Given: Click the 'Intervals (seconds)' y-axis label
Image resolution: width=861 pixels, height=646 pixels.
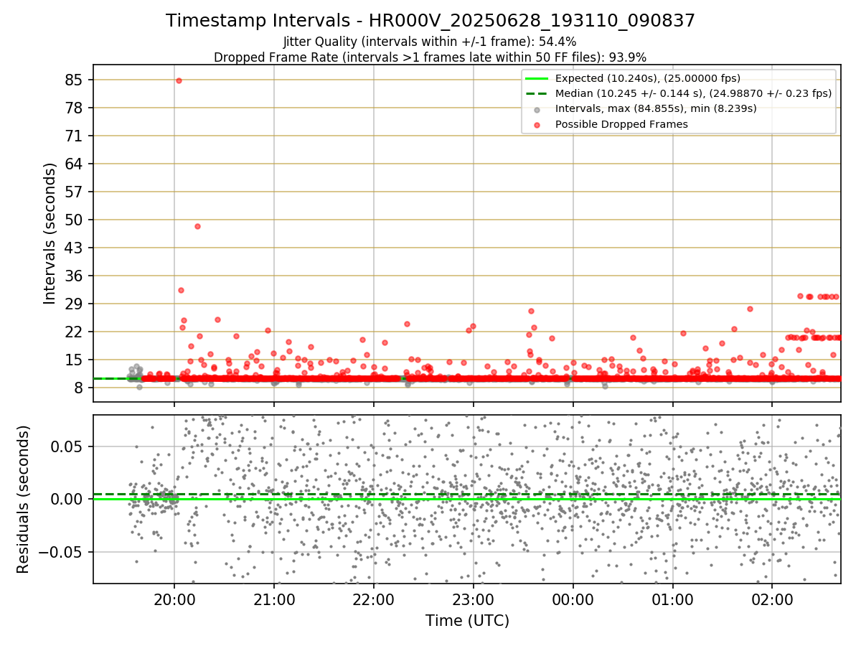Looking at the screenshot, I should pos(50,233).
